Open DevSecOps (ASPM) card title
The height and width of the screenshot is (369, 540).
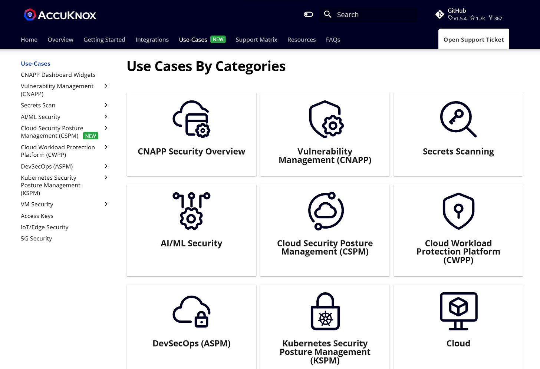coord(191,343)
